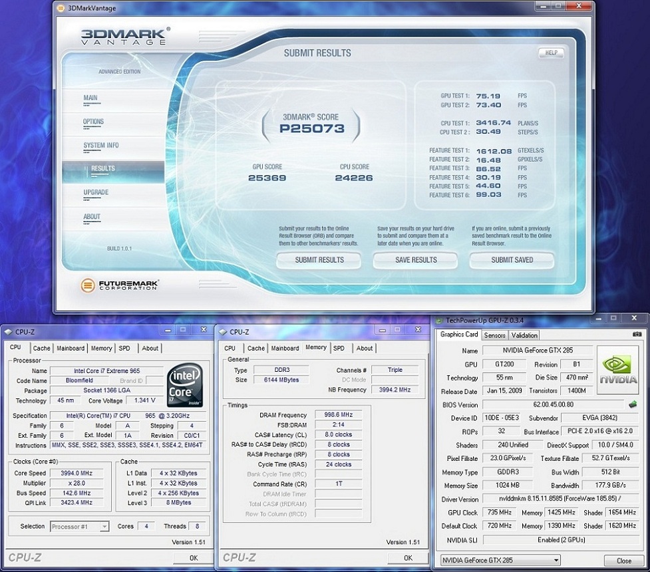This screenshot has width=650, height=572.
Task: Switch to Cache tab in left CPU-Z
Action: [x=41, y=348]
